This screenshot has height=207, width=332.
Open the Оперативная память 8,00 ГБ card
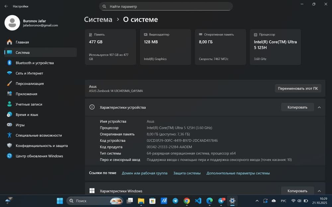(x=220, y=47)
